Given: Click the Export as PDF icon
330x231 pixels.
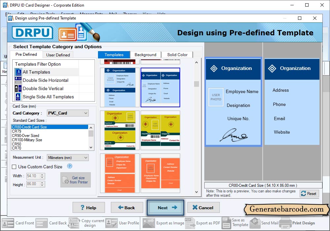Looking at the screenshot, I should coord(190,223).
